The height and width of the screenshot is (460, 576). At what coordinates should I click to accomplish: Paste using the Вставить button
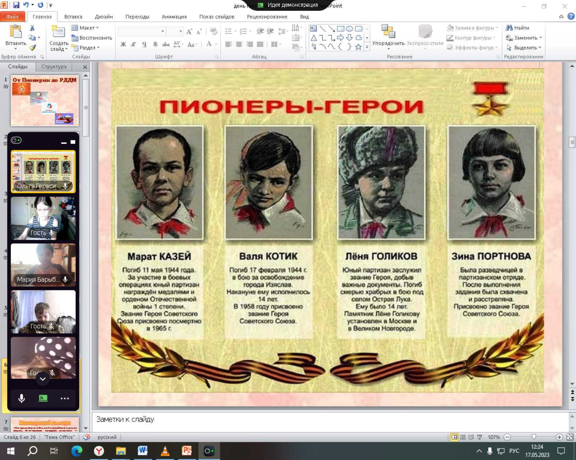click(16, 37)
